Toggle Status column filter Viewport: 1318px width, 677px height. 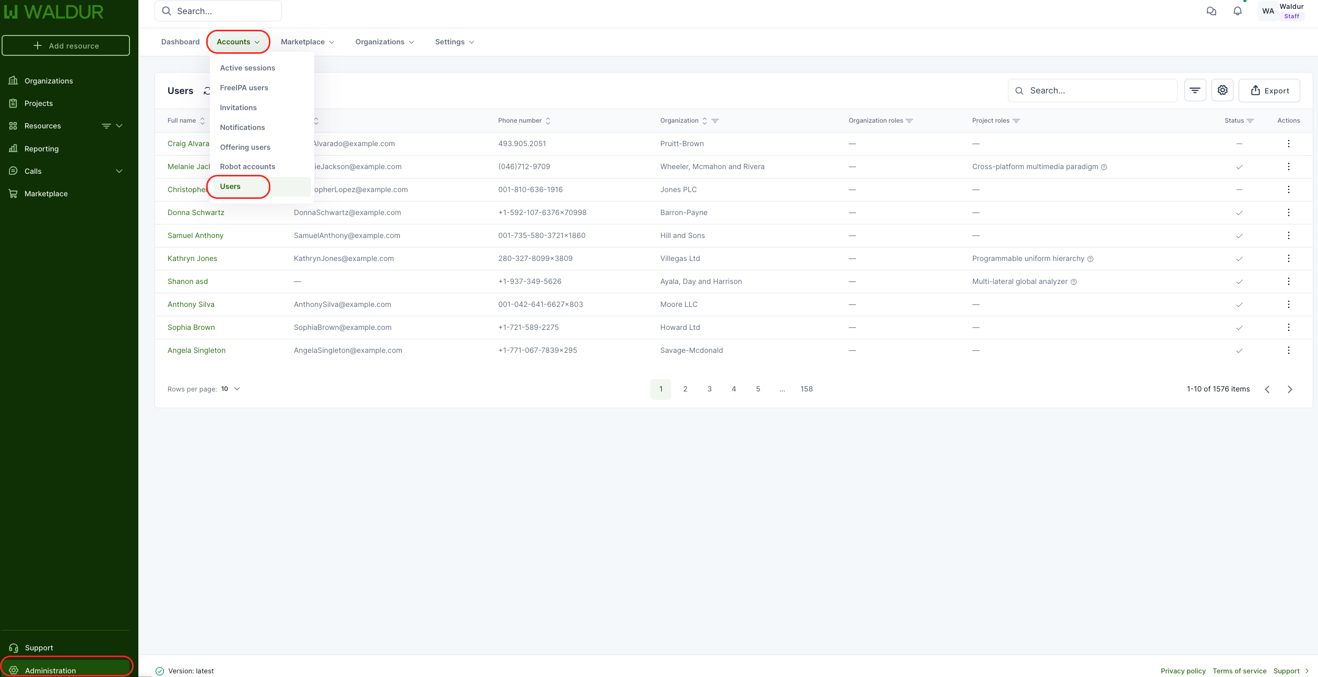click(1250, 121)
